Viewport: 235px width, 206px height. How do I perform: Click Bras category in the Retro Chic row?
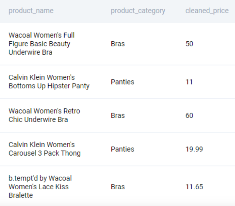pos(118,116)
